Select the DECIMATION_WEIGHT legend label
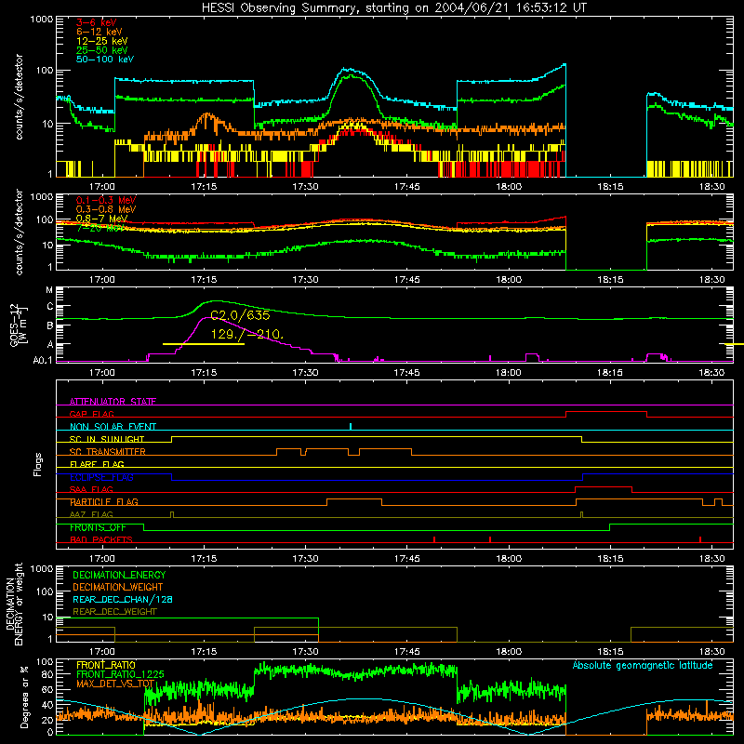 (118, 587)
